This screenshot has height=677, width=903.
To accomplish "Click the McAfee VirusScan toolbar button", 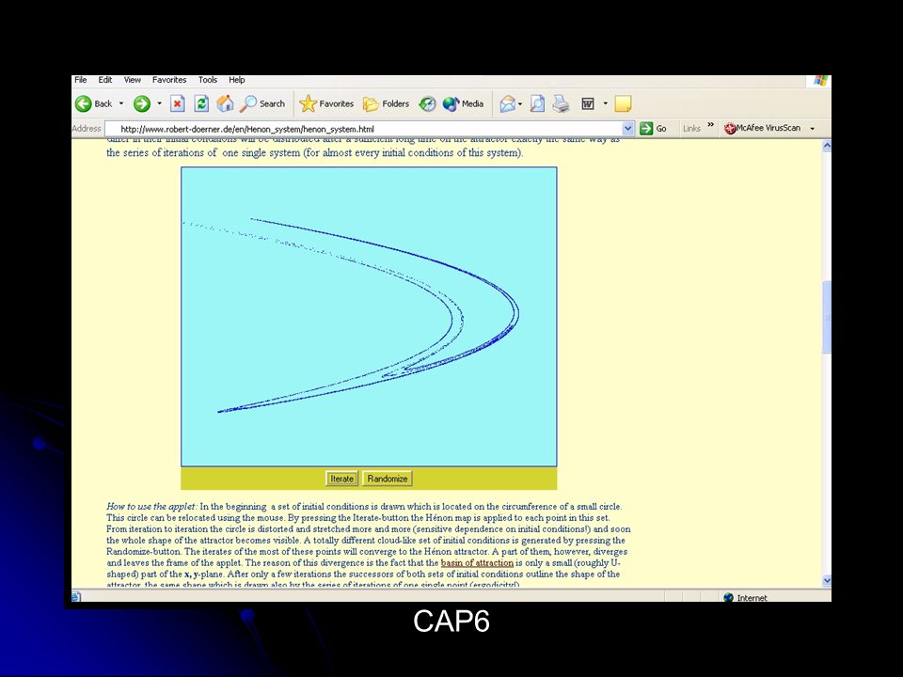I will 763,128.
